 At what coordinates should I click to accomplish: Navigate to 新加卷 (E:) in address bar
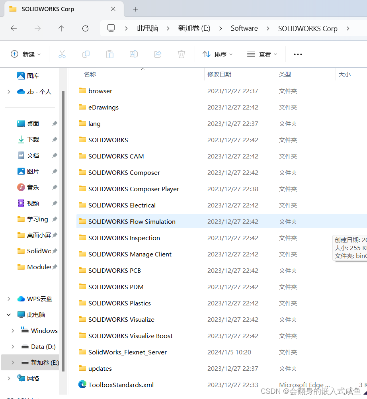point(194,28)
